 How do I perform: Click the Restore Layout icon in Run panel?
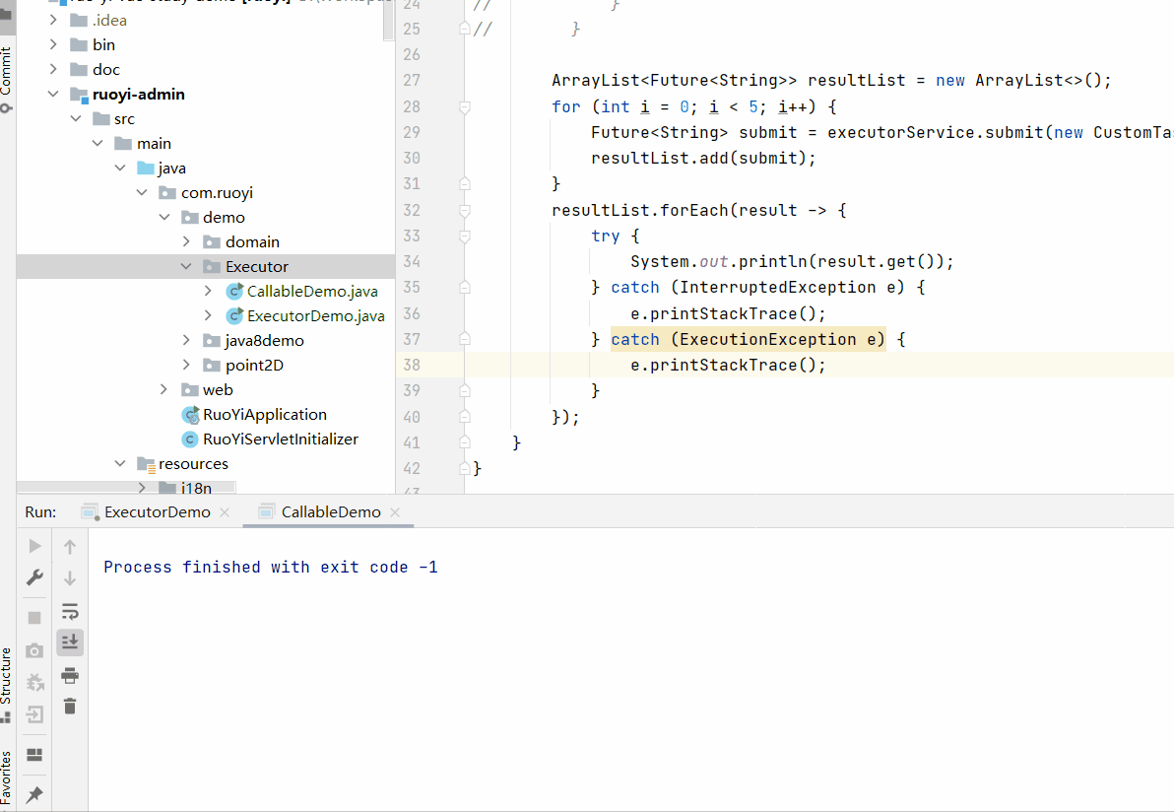click(34, 755)
